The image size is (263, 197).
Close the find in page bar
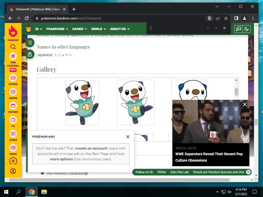click(224, 28)
